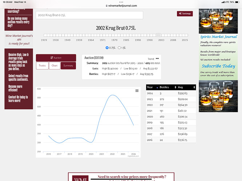Click Subscribe Today link

coord(218,66)
